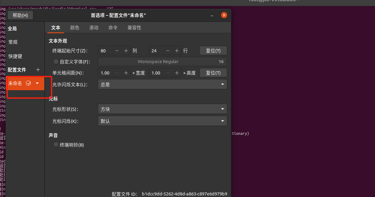The image size is (375, 197).
Task: Select 快捷键 in the sidebar
Action: tap(15, 56)
